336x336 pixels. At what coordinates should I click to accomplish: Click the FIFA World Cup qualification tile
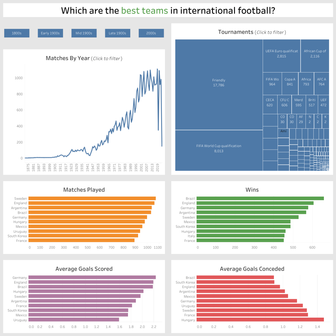coord(219,150)
